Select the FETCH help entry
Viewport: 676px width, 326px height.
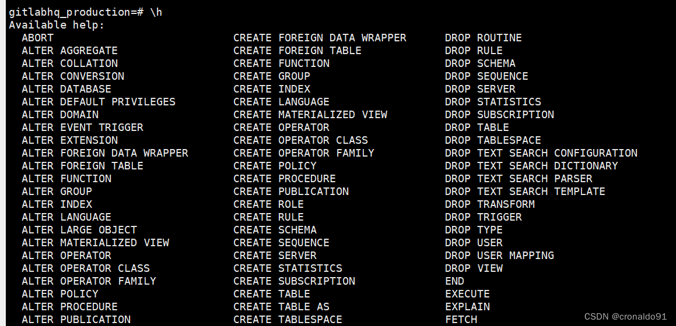[461, 320]
